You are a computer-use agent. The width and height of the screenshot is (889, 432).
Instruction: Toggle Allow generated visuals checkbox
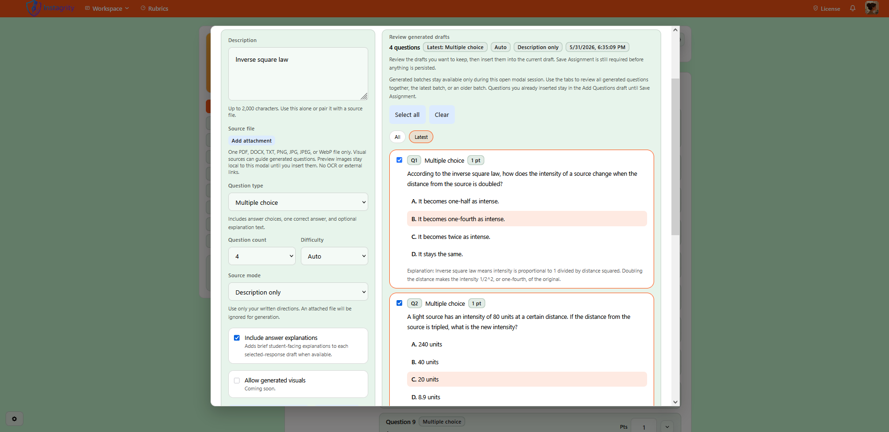[x=237, y=381]
